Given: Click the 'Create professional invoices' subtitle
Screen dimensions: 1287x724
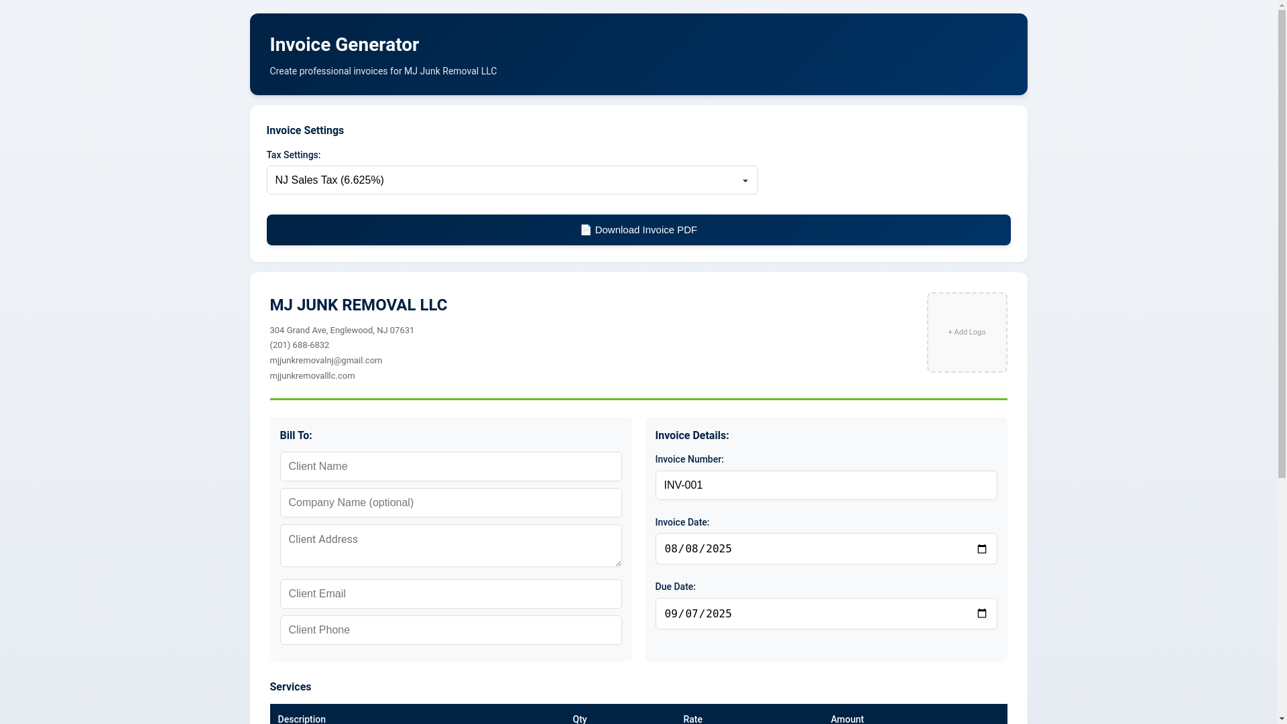Looking at the screenshot, I should click(383, 71).
